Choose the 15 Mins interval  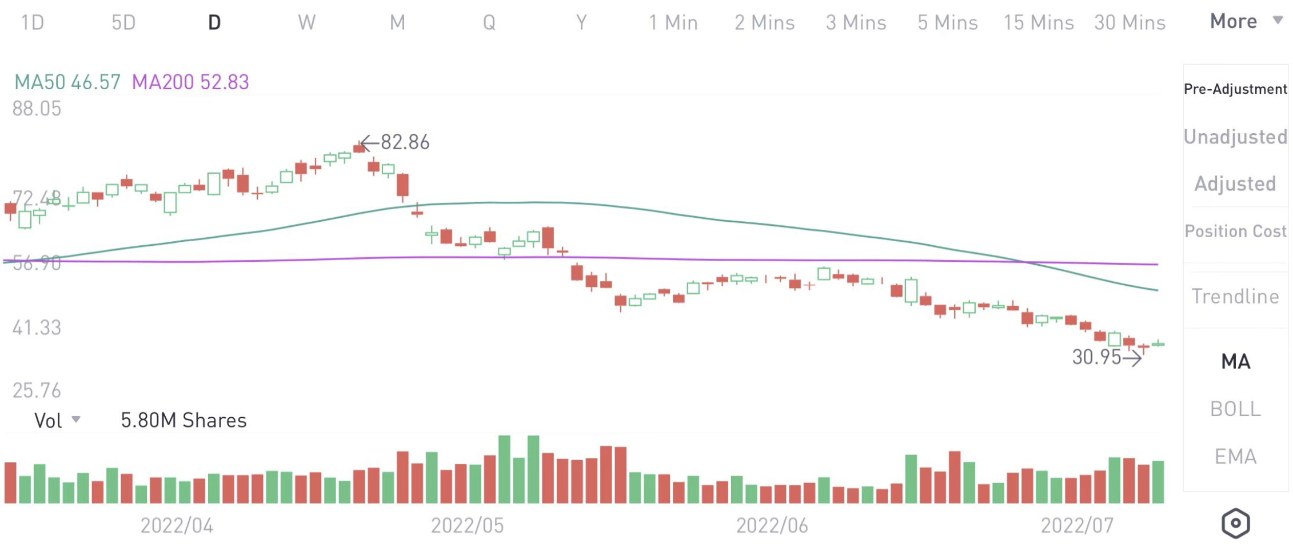1039,23
